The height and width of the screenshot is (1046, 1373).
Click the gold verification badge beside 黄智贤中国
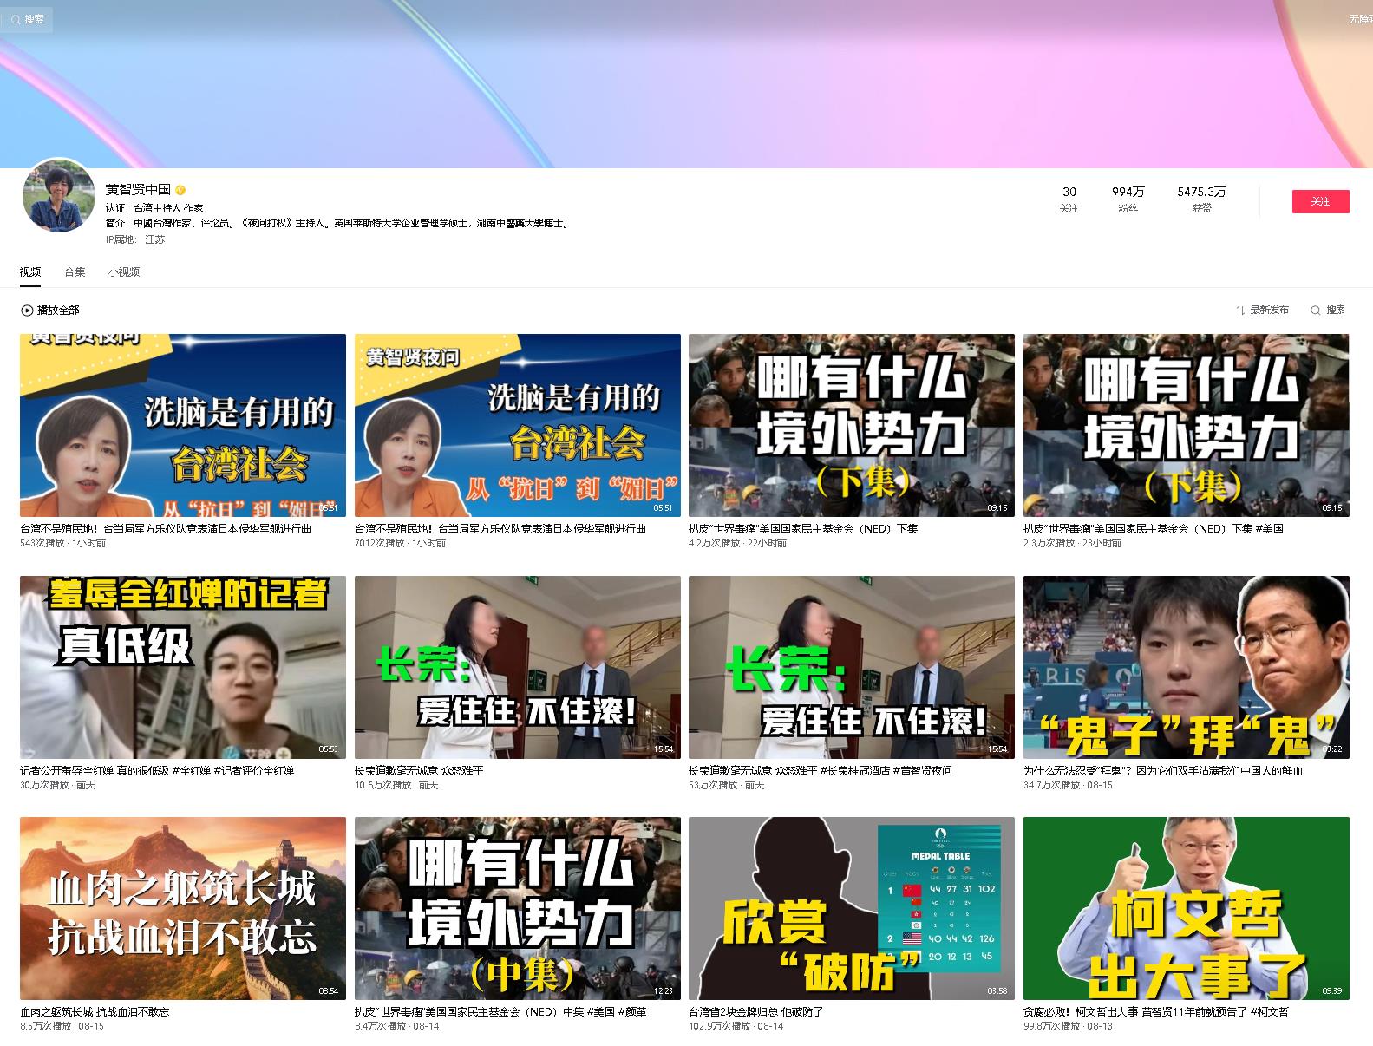(x=180, y=190)
